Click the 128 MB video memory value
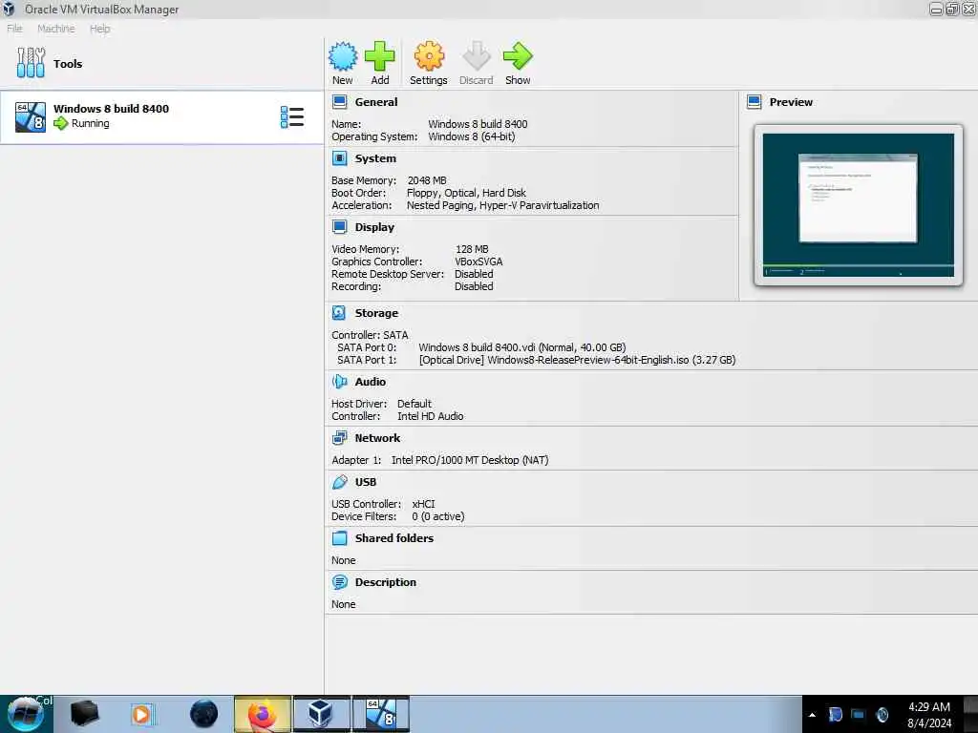 [x=472, y=249]
